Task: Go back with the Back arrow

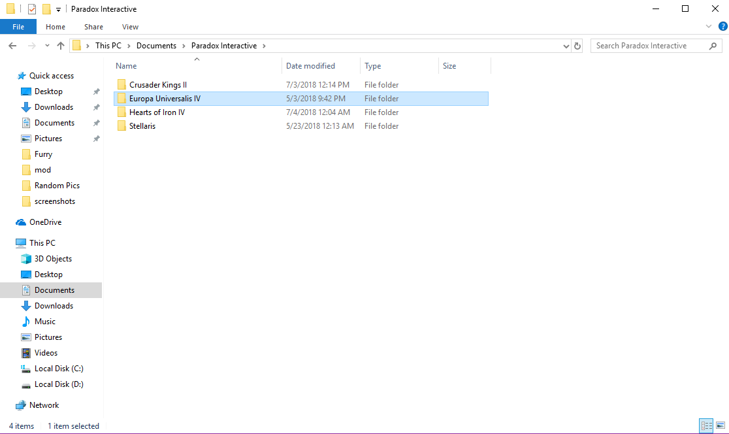Action: pos(12,46)
